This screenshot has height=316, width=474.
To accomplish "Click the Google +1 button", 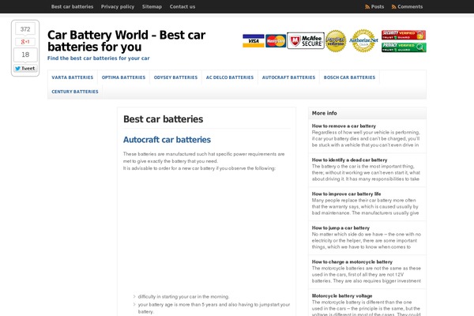I will (25, 42).
